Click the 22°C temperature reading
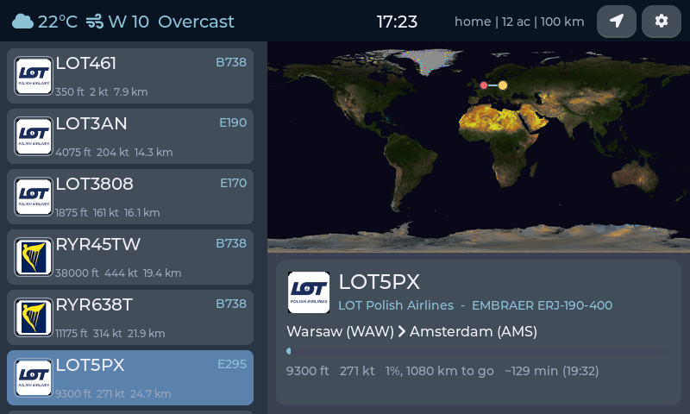 tap(58, 22)
